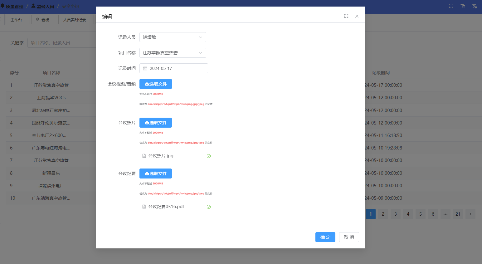Click the 记录时间 date field

[x=174, y=68]
